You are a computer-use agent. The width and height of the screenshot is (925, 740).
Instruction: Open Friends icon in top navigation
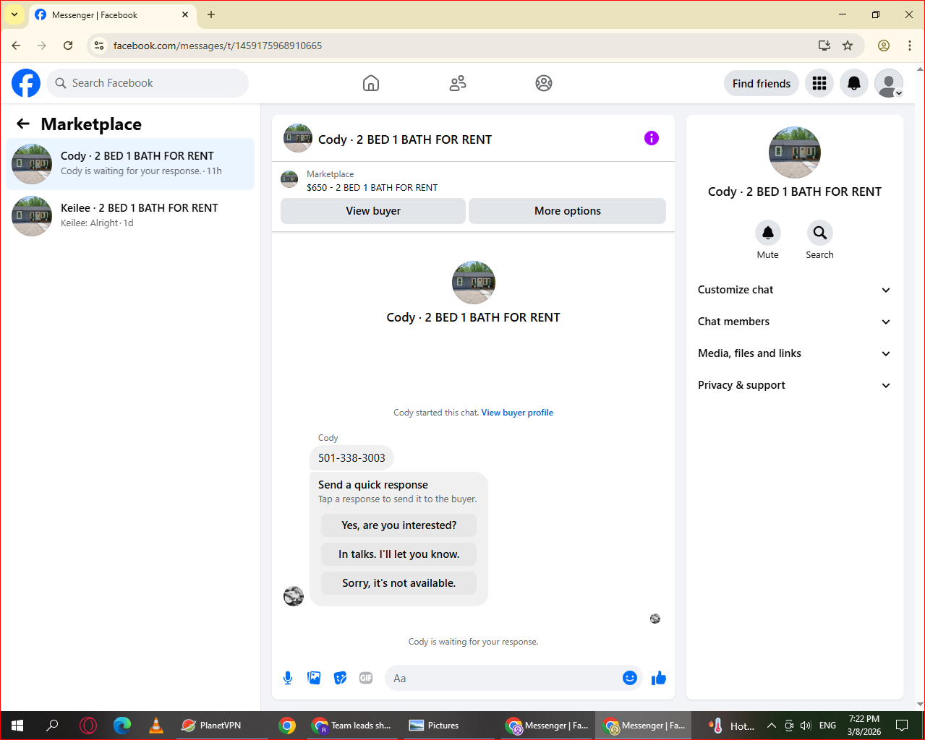[x=458, y=83]
